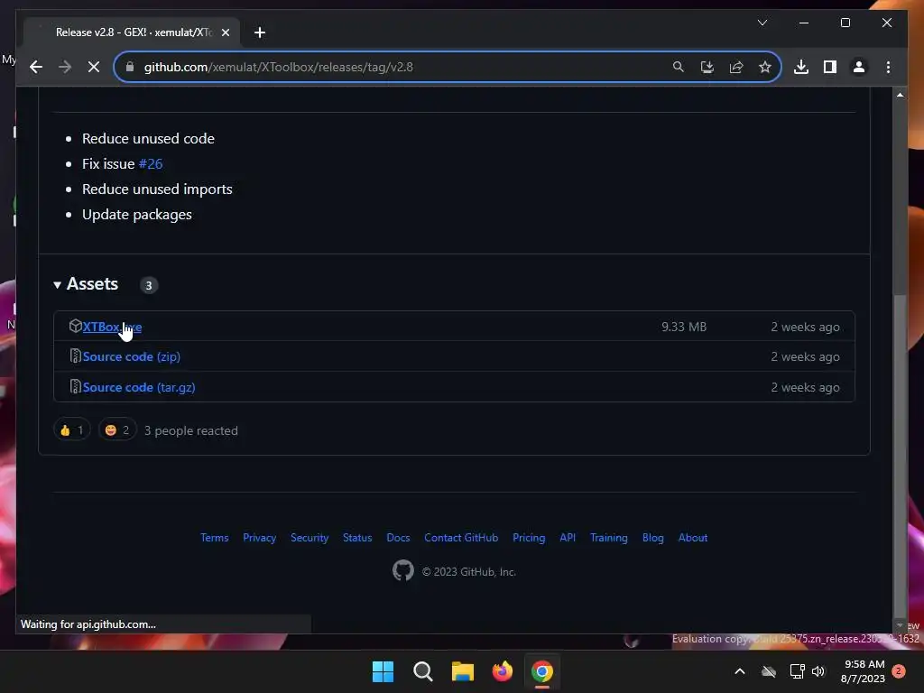Install app icon in address bar
Viewport: 924px width, 693px height.
pyautogui.click(x=707, y=67)
